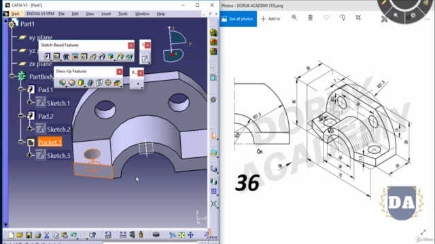Image resolution: width=435 pixels, height=244 pixels.
Task: Click the Cut scissors icon
Action: pos(47,235)
